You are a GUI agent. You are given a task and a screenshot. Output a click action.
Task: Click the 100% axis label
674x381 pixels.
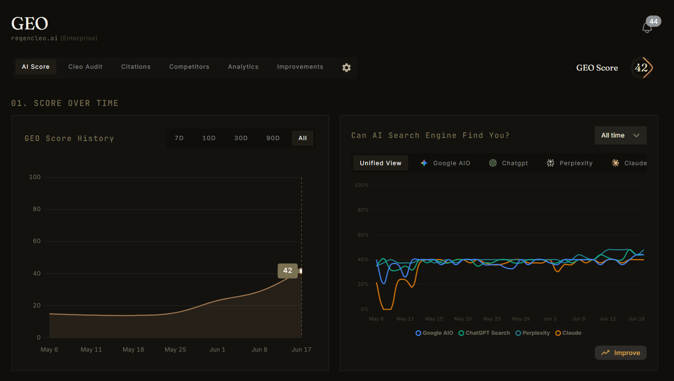click(361, 185)
